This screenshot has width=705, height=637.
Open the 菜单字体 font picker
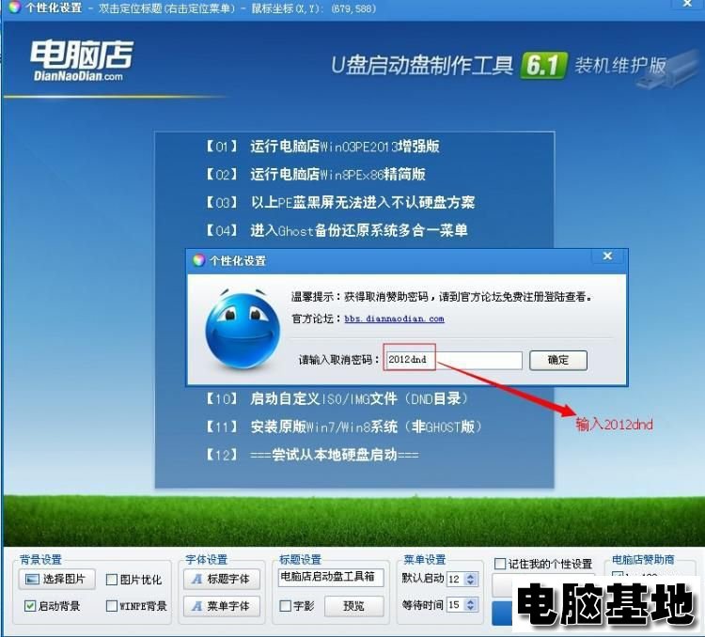[x=222, y=606]
